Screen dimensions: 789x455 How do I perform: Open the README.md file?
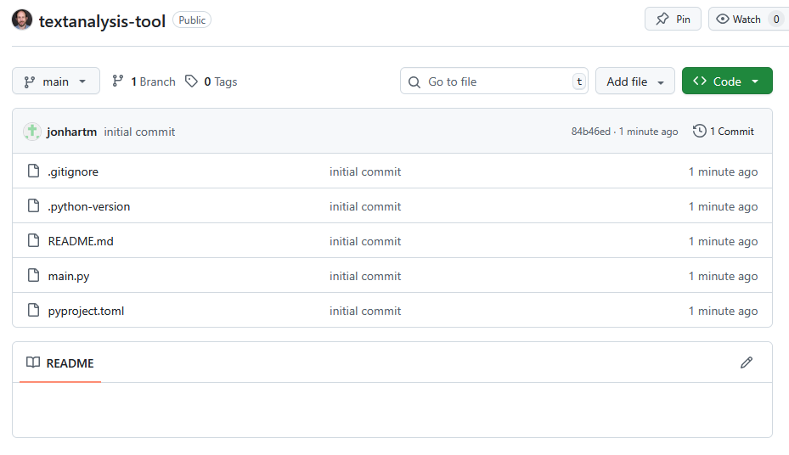[81, 241]
